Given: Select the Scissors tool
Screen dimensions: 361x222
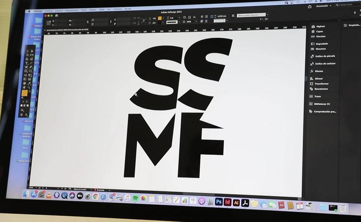Looking at the screenshot, I should point(26,75).
